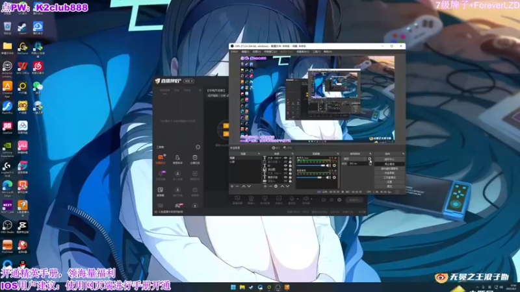This screenshot has height=292, width=520.
Task: Open WeChat green desktop icon
Action: pyautogui.click(x=38, y=88)
